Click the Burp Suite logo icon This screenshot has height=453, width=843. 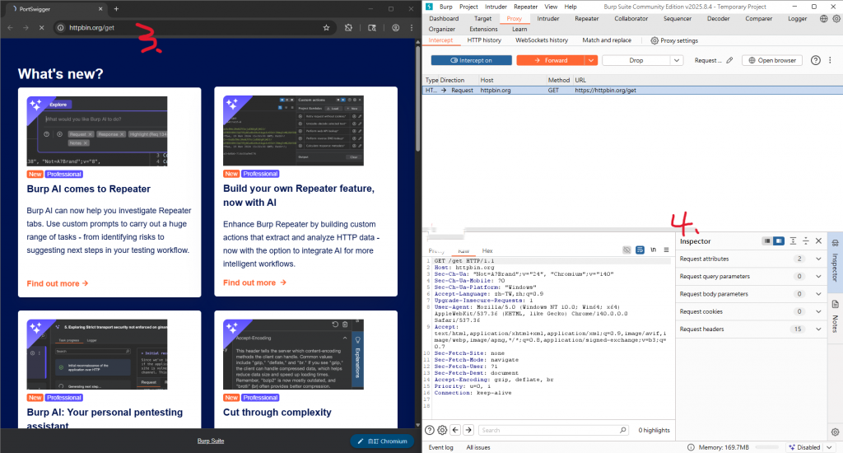click(x=429, y=7)
